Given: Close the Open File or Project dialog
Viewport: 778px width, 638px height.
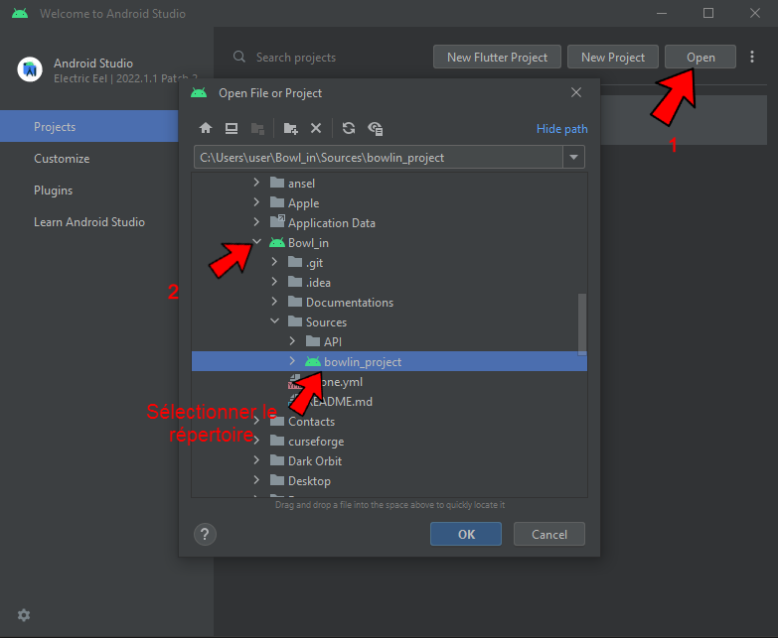Looking at the screenshot, I should 576,92.
